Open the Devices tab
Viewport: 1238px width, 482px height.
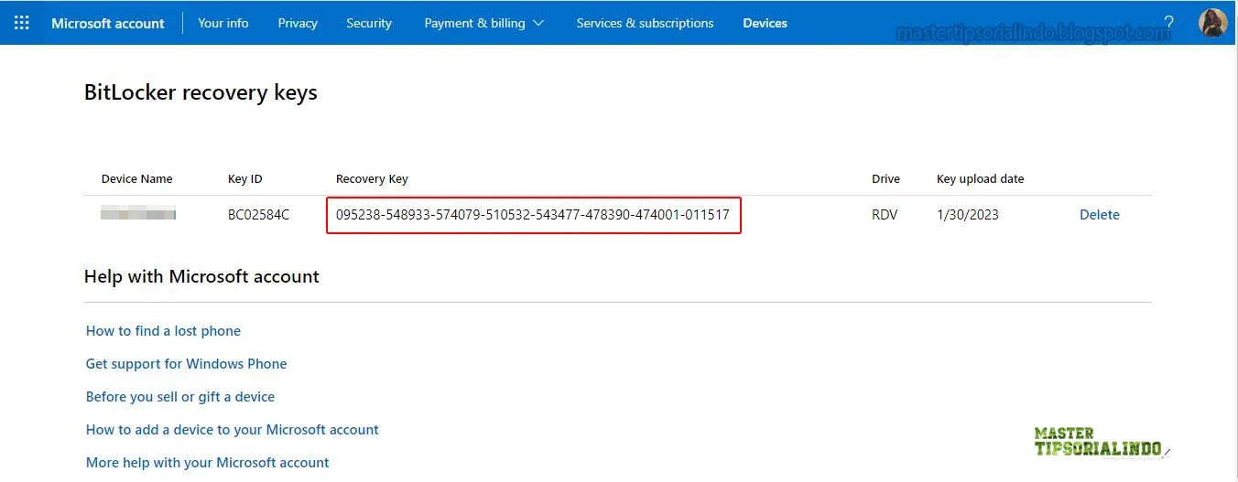(765, 23)
